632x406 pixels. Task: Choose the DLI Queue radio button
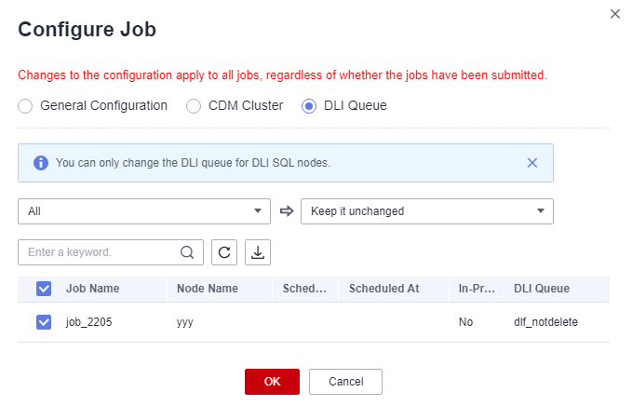[x=309, y=106]
